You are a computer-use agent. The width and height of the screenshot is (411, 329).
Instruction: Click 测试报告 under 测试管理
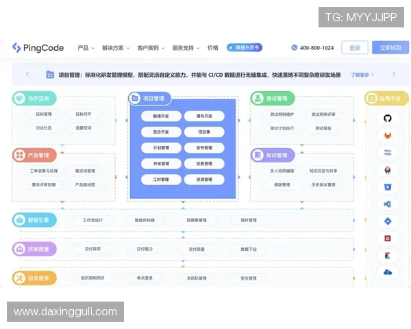click(323, 128)
